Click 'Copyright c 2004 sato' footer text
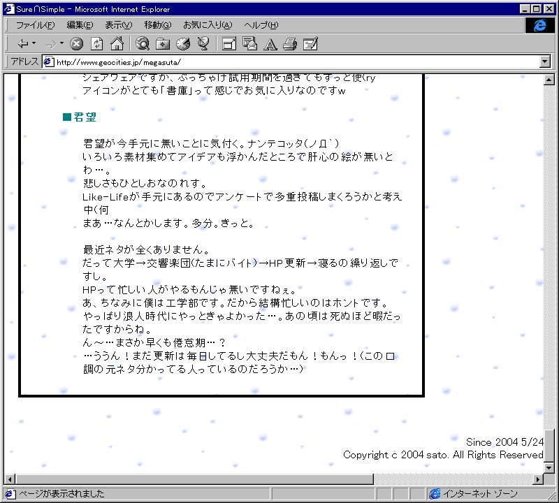The image size is (559, 503). (x=395, y=455)
